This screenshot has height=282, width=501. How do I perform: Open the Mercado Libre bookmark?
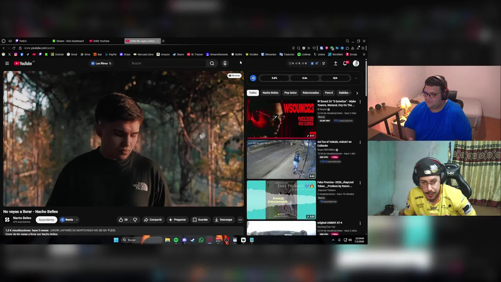pyautogui.click(x=143, y=54)
